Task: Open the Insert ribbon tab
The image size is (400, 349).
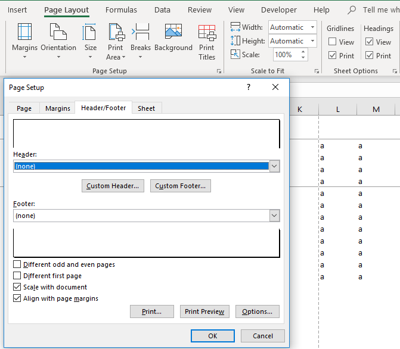Action: (17, 10)
